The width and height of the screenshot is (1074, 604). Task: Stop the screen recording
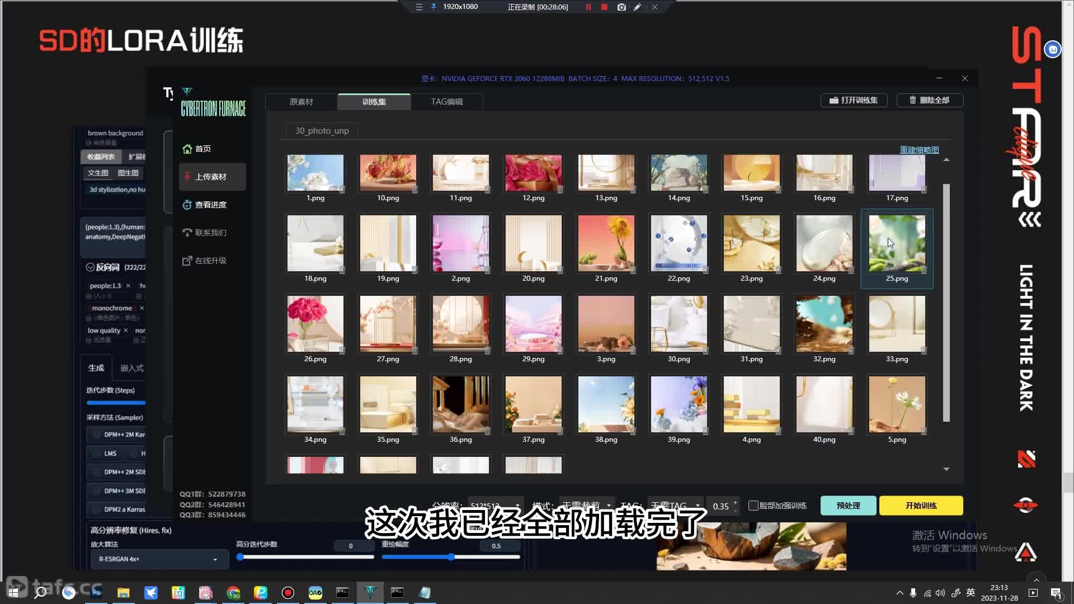pyautogui.click(x=604, y=7)
